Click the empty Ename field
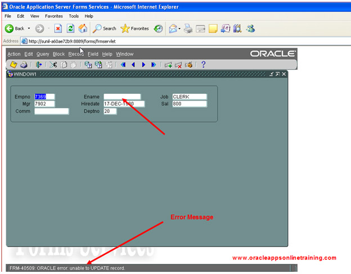This screenshot has height=274, width=351. tap(122, 97)
